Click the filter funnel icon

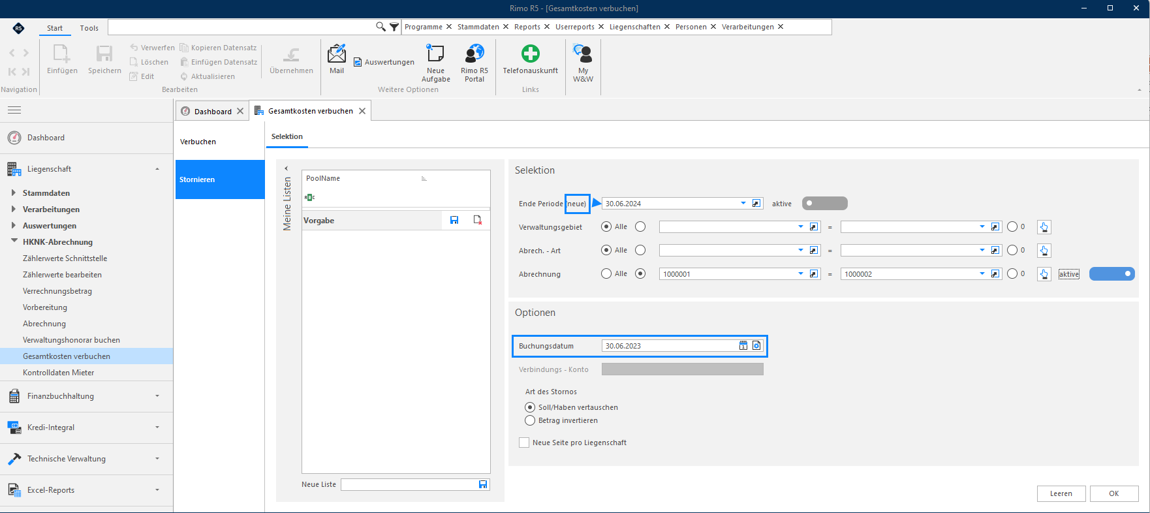coord(394,27)
